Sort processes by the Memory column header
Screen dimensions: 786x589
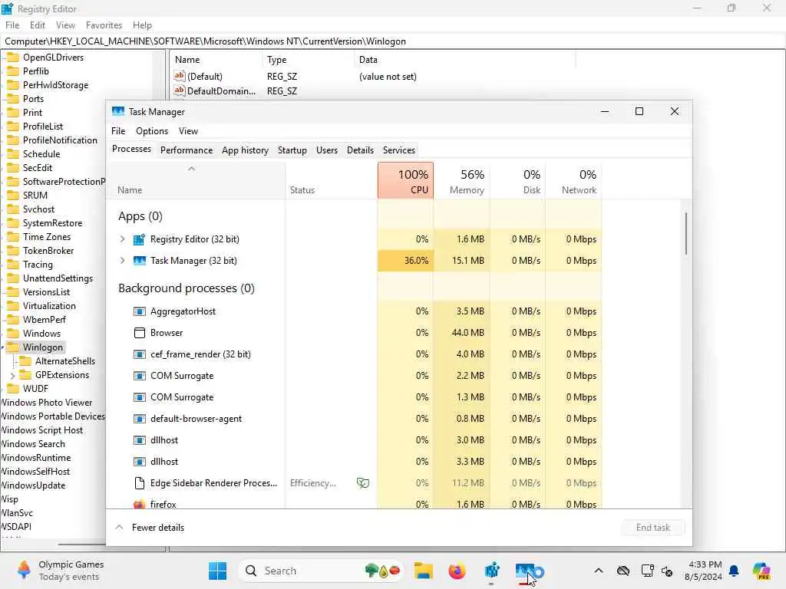pos(461,181)
